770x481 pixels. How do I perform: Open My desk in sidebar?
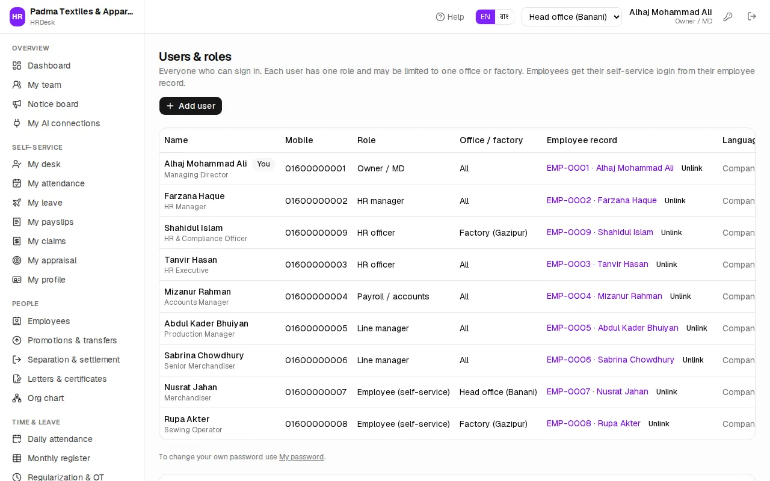[72, 164]
